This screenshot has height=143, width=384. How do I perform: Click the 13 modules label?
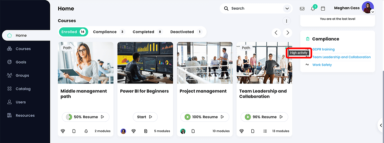point(281,131)
